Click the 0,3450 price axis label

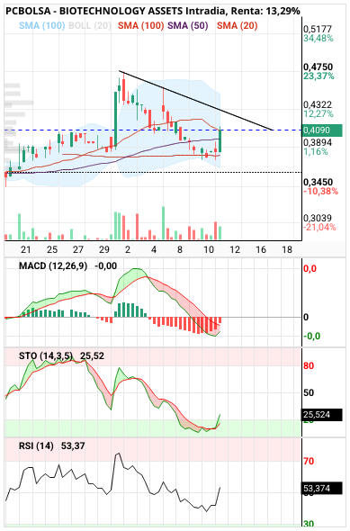click(x=318, y=182)
